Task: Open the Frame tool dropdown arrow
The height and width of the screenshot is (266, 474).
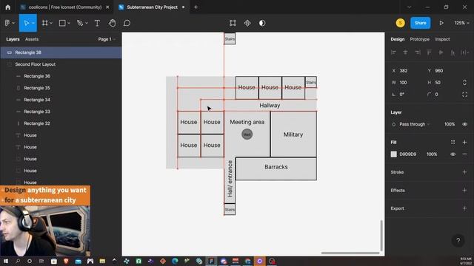Action: point(51,23)
